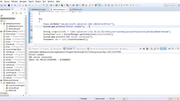Toggle Show Console When Standard Out Changes
This screenshot has width=180, height=101.
tap(161, 49)
